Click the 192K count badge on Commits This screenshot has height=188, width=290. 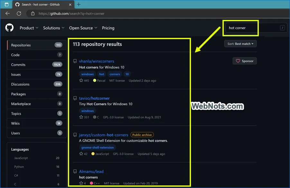tap(57, 64)
